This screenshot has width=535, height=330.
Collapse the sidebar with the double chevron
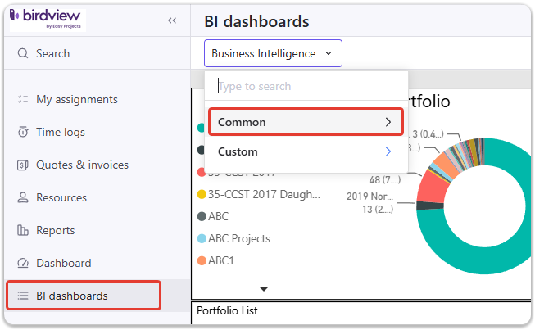[x=172, y=20]
